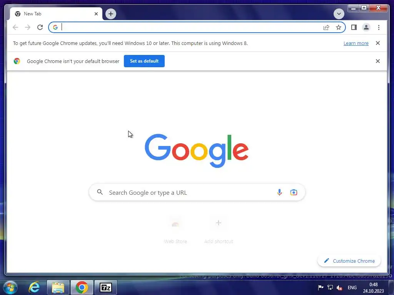Viewport: 394px width, 295px height.
Task: Bookmark this tab with the star icon
Action: tap(339, 27)
